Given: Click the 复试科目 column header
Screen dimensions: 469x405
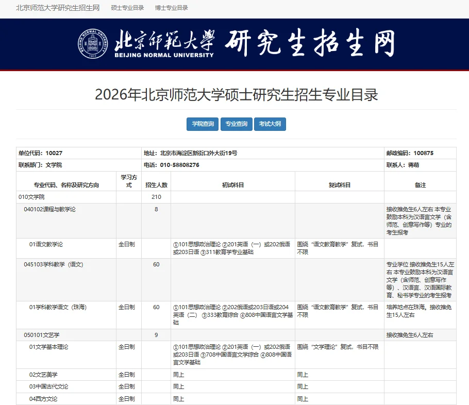Looking at the screenshot, I should pyautogui.click(x=340, y=181).
